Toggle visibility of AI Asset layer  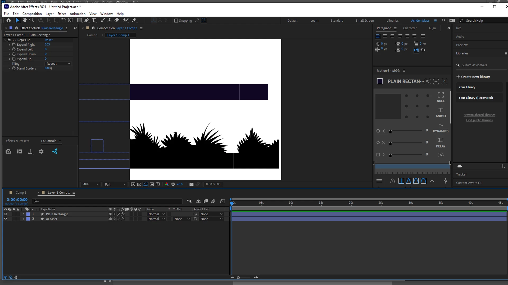pyautogui.click(x=5, y=219)
